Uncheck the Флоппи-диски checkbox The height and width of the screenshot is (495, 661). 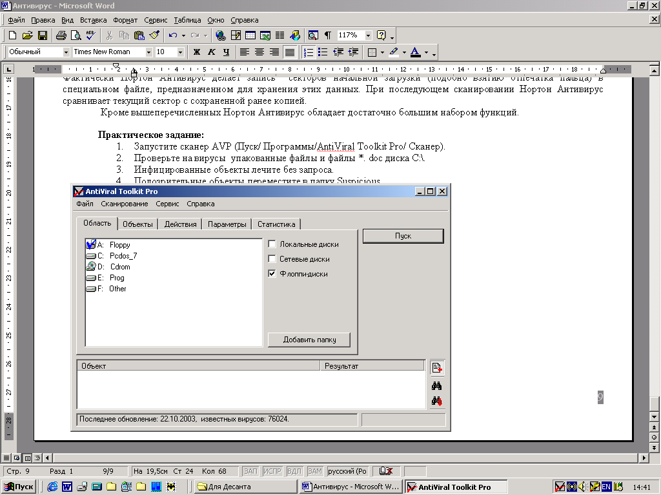click(x=272, y=273)
